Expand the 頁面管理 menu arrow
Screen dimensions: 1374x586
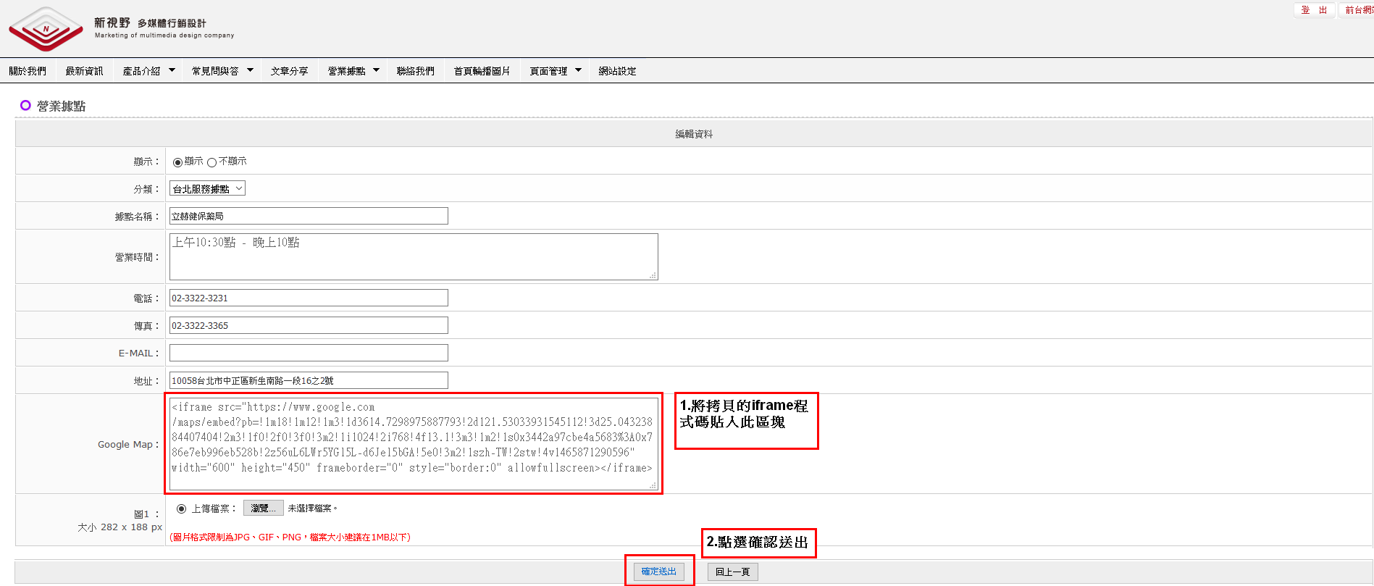coord(578,70)
